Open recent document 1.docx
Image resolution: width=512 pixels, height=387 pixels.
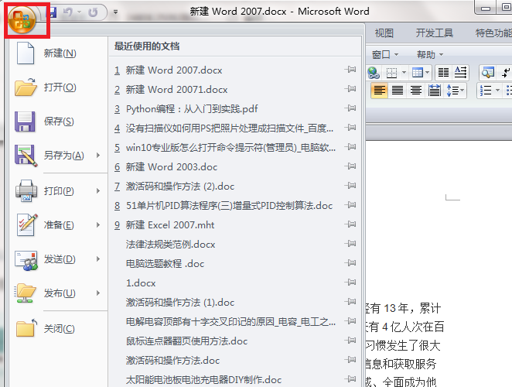(141, 283)
